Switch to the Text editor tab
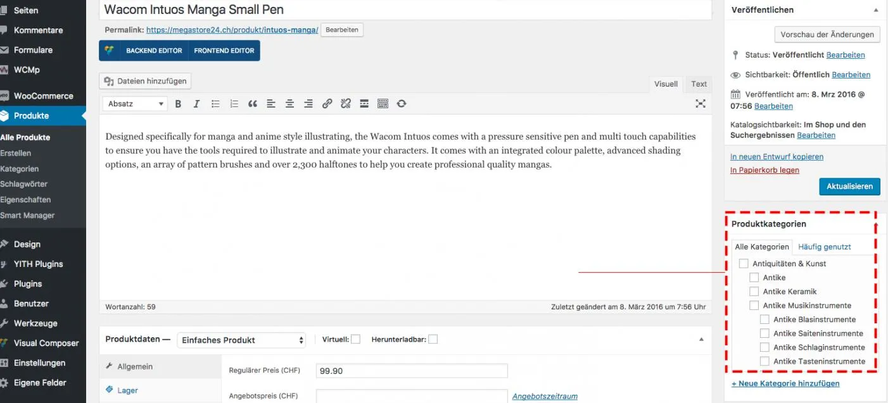Viewport: 888px width, 403px height. click(x=699, y=84)
